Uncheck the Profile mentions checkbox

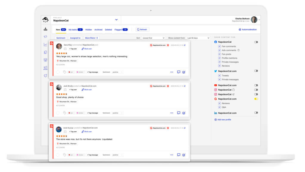point(220,58)
